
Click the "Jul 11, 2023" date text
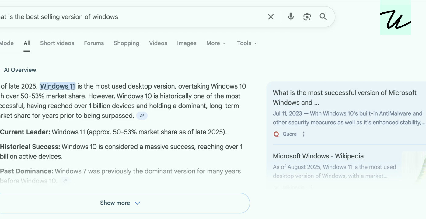point(288,113)
